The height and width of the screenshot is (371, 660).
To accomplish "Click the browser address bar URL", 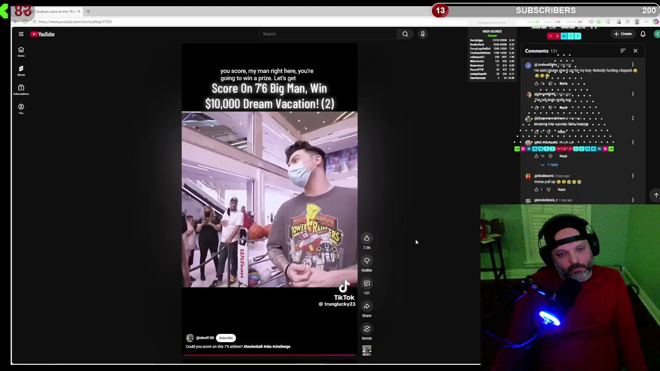I will pos(75,22).
